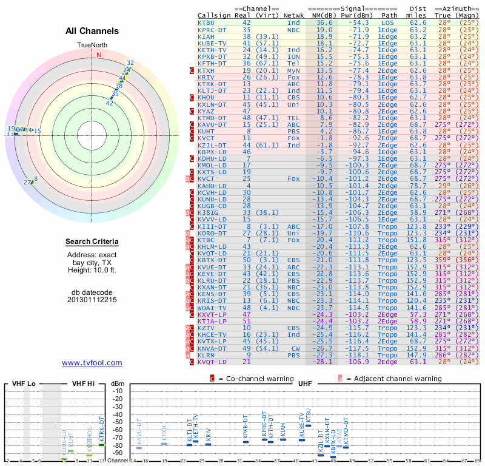The image size is (485, 466).
Task: Click the co-channel warning icon beside KCVH-LD
Action: pos(192,192)
